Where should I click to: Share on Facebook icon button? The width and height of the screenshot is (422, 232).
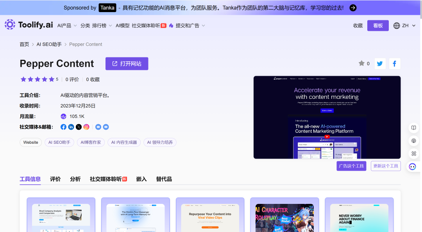pos(395,64)
